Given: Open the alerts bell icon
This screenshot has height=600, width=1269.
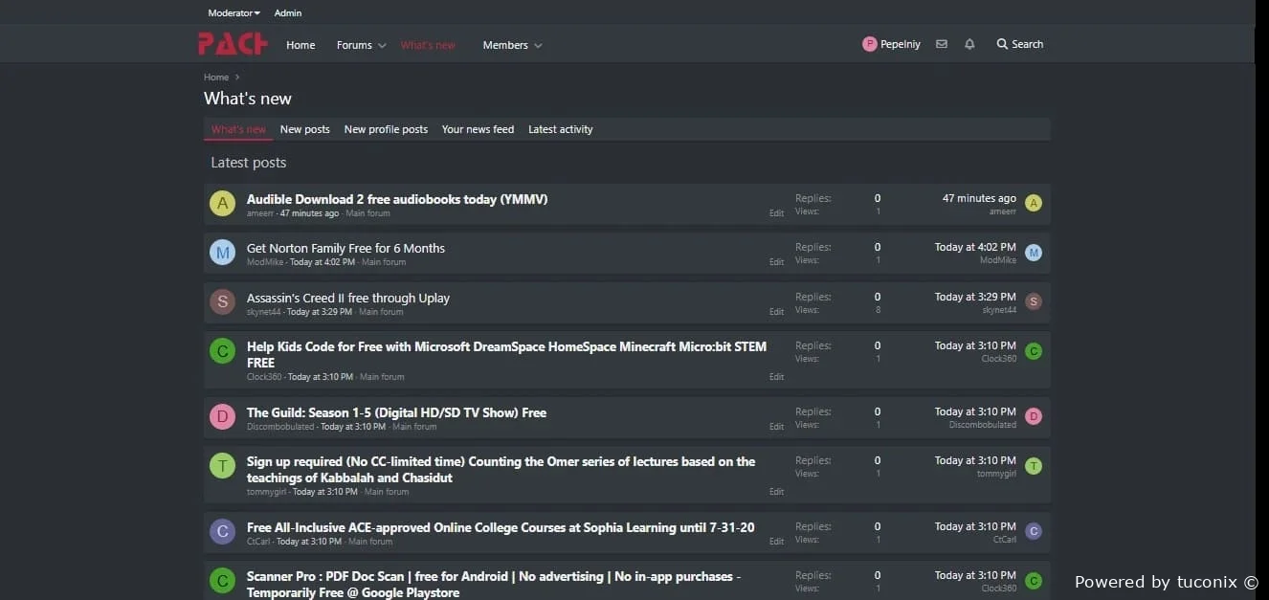Looking at the screenshot, I should tap(969, 44).
